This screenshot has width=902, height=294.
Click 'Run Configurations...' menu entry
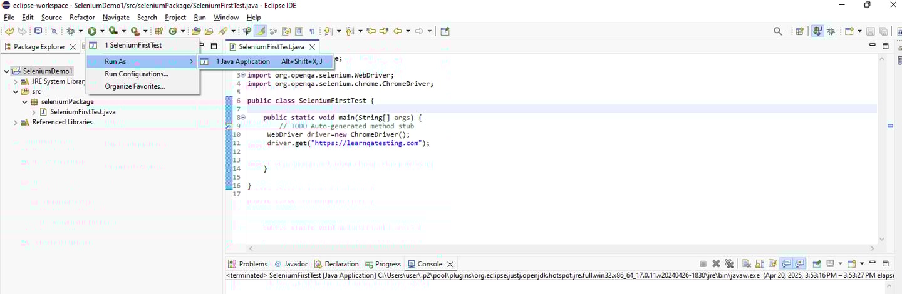click(142, 74)
